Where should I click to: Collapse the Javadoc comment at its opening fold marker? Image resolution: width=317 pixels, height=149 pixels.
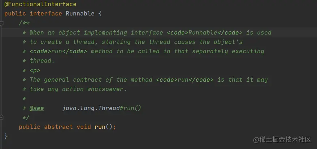[x=1, y=23]
